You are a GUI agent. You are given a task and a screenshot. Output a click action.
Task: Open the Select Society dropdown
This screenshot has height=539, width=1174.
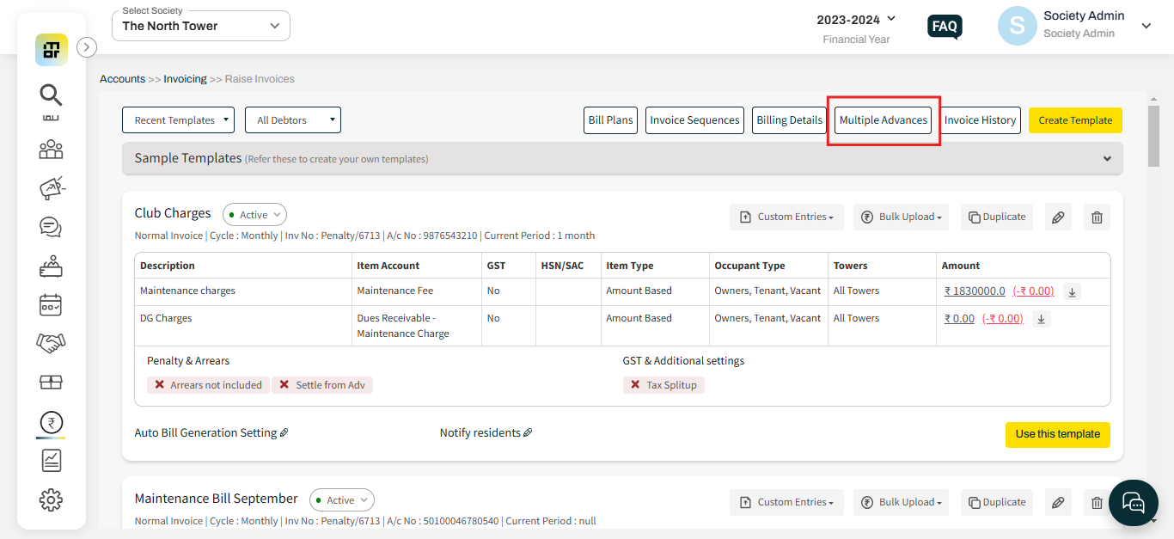point(201,26)
